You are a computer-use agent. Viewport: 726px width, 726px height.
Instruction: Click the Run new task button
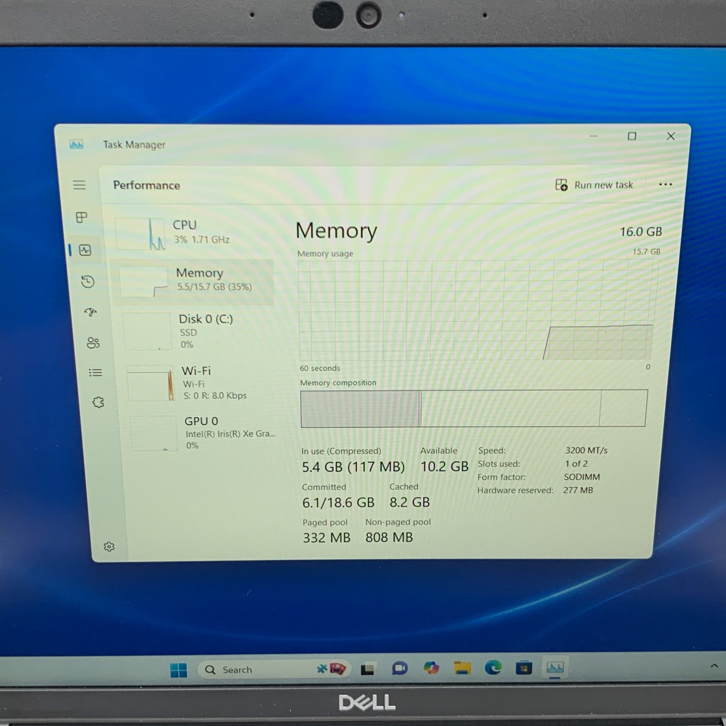tap(594, 185)
